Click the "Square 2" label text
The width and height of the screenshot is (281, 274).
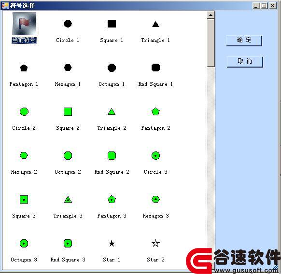click(x=68, y=128)
